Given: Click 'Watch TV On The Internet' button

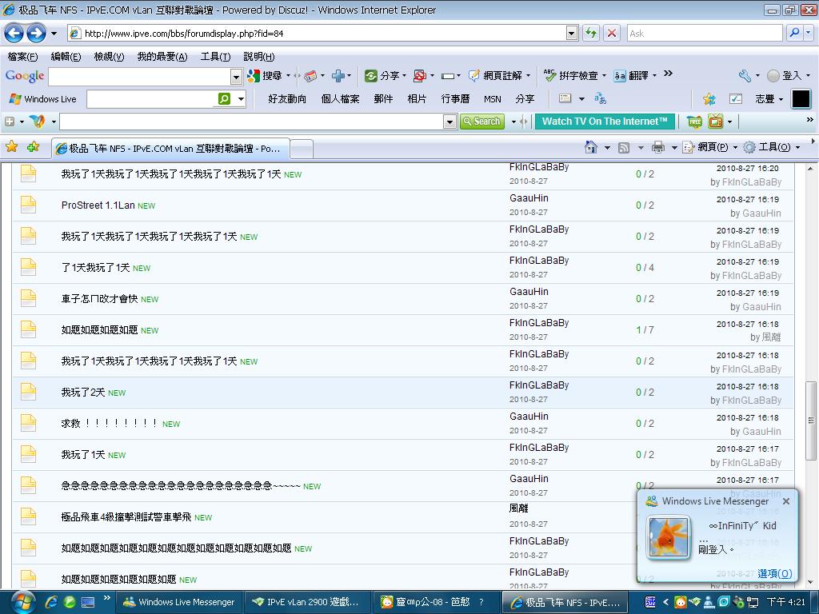Looking at the screenshot, I should pyautogui.click(x=605, y=122).
